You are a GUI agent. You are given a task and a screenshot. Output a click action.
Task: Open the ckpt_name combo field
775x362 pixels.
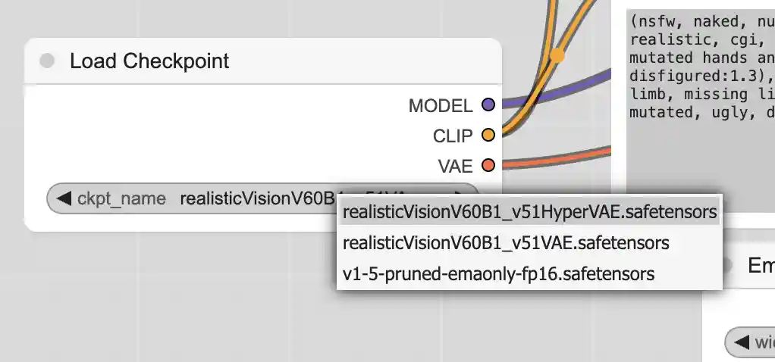pos(262,198)
